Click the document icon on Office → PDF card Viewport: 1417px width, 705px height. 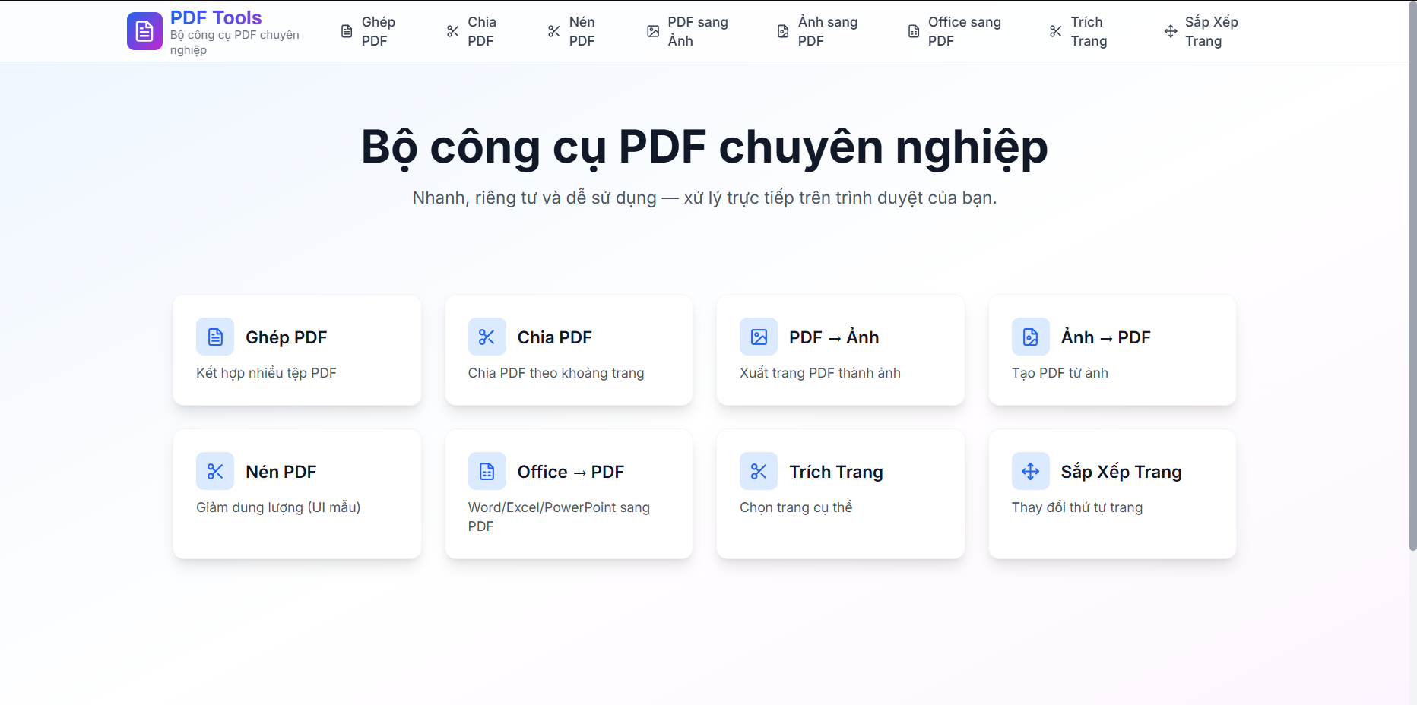(x=487, y=471)
